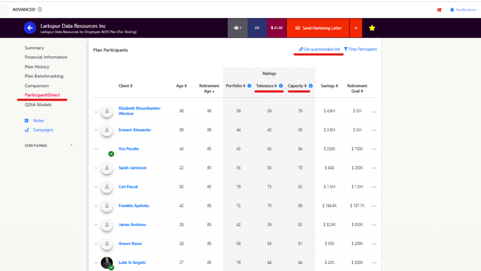Screen dimensions: 481x271
Task: Open Filter Participants
Action: (360, 49)
